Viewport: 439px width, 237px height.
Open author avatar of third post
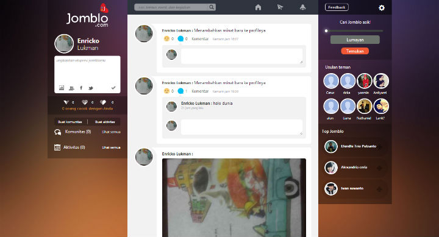(144, 157)
